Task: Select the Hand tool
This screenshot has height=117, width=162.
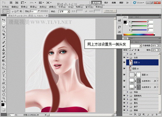Action: 4,94
